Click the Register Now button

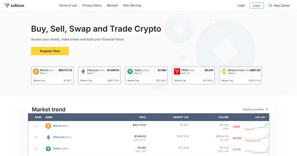[50, 51]
